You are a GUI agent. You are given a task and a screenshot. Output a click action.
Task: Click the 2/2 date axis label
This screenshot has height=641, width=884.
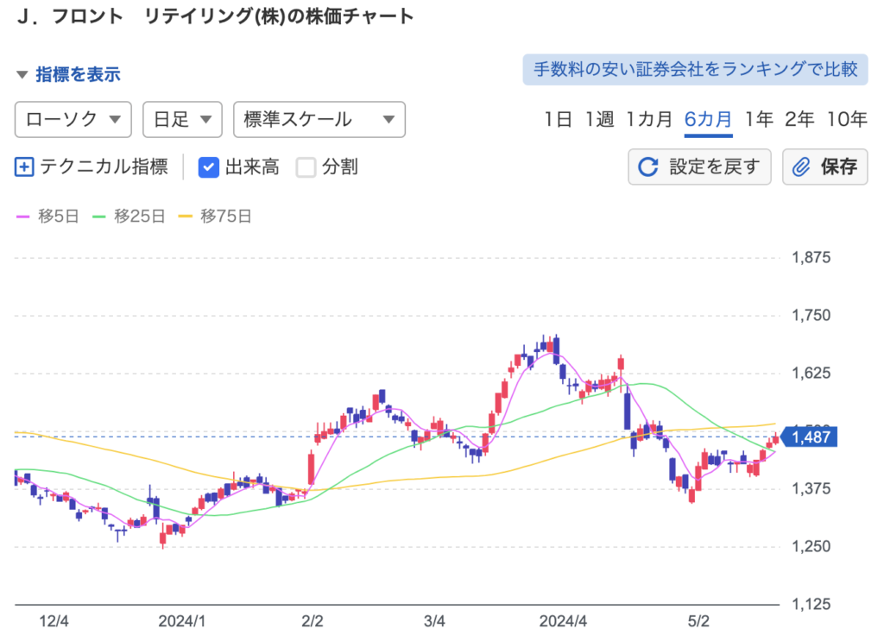(x=313, y=621)
